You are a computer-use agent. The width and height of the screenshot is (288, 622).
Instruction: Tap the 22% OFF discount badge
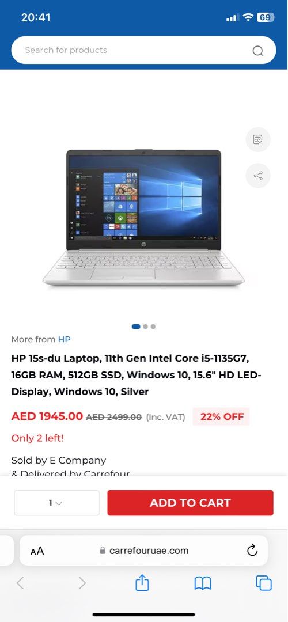pyautogui.click(x=221, y=416)
